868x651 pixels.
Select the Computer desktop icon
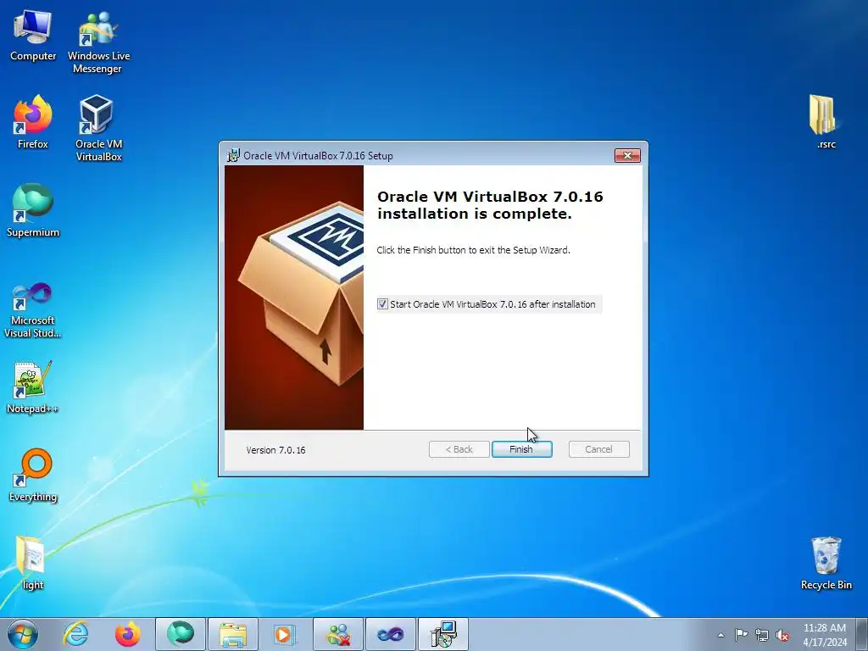tap(33, 36)
